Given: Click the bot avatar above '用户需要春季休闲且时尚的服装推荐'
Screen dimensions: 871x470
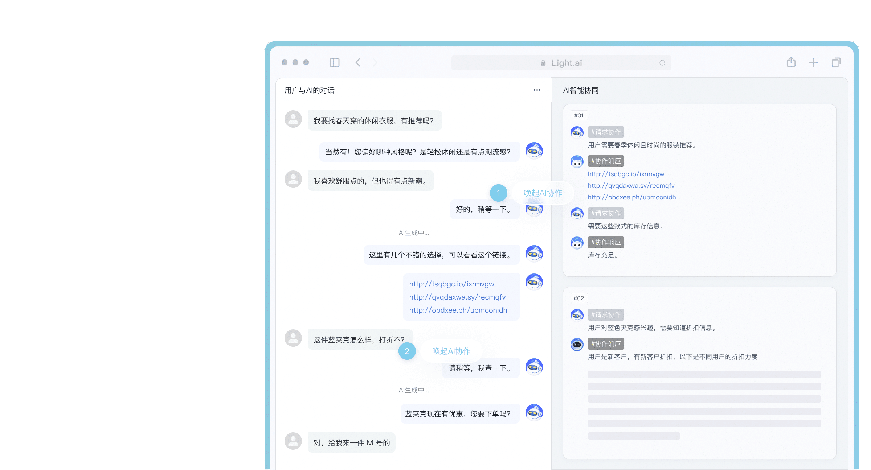Looking at the screenshot, I should pos(577,132).
